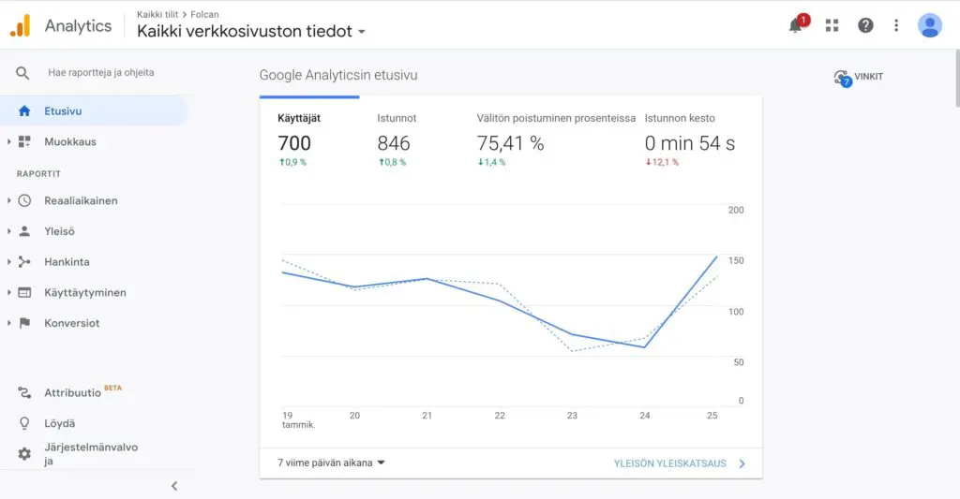Screen dimensions: 960x499
Task: Open the '7 viime päivän aikana' dropdown
Action: [332, 462]
